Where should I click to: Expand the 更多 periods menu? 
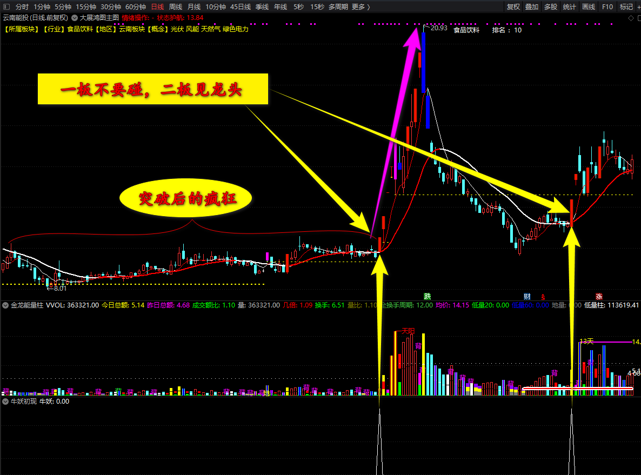coord(360,7)
